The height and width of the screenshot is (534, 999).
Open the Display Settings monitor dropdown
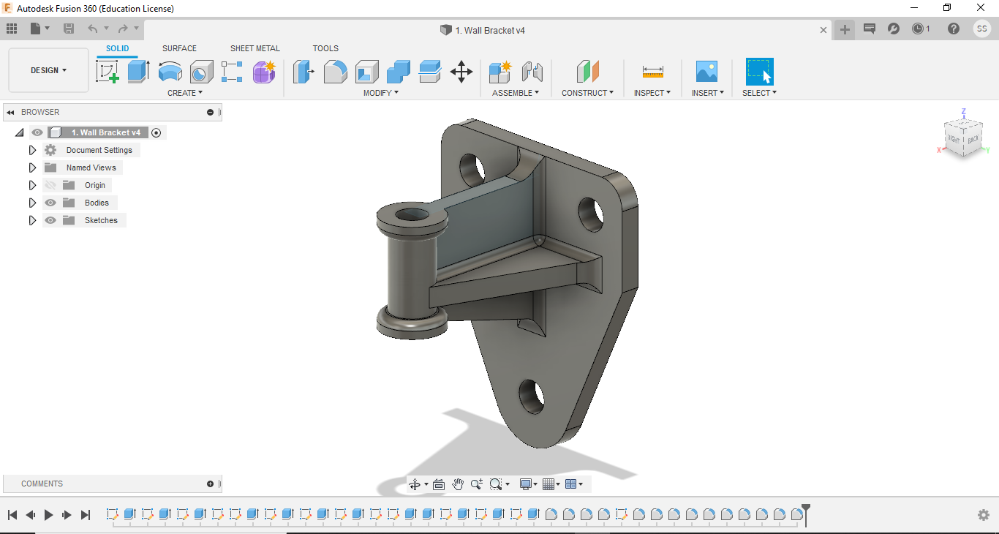click(529, 484)
